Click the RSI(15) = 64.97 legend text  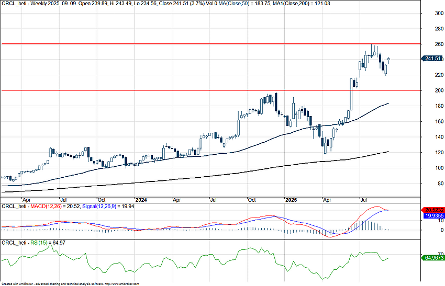(48, 243)
